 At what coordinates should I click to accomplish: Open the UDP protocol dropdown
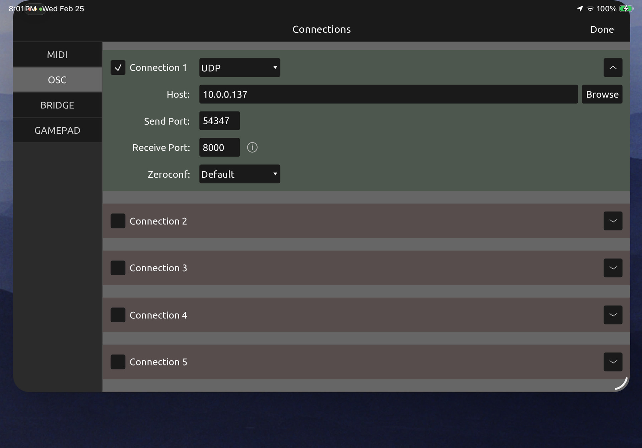[239, 68]
